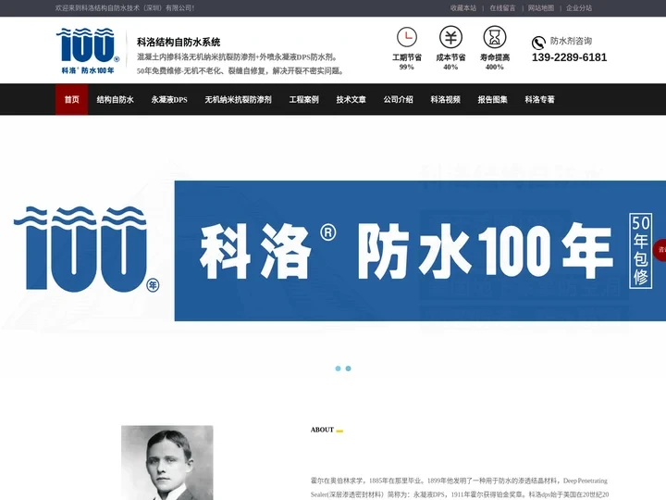This screenshot has width=666, height=500.
Task: Click the text line starting 混凝土内掺科洛
Action: [x=238, y=57]
